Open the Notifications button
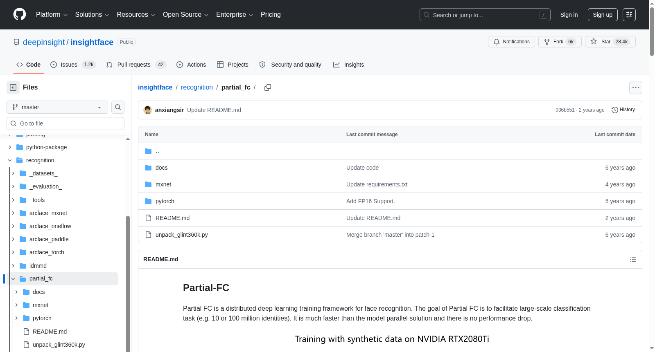 click(x=511, y=42)
